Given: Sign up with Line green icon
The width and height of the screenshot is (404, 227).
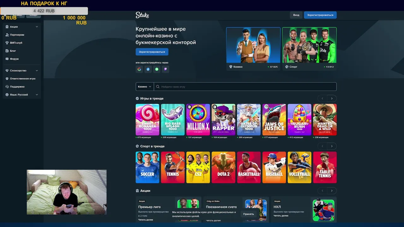Looking at the screenshot, I should tap(157, 69).
